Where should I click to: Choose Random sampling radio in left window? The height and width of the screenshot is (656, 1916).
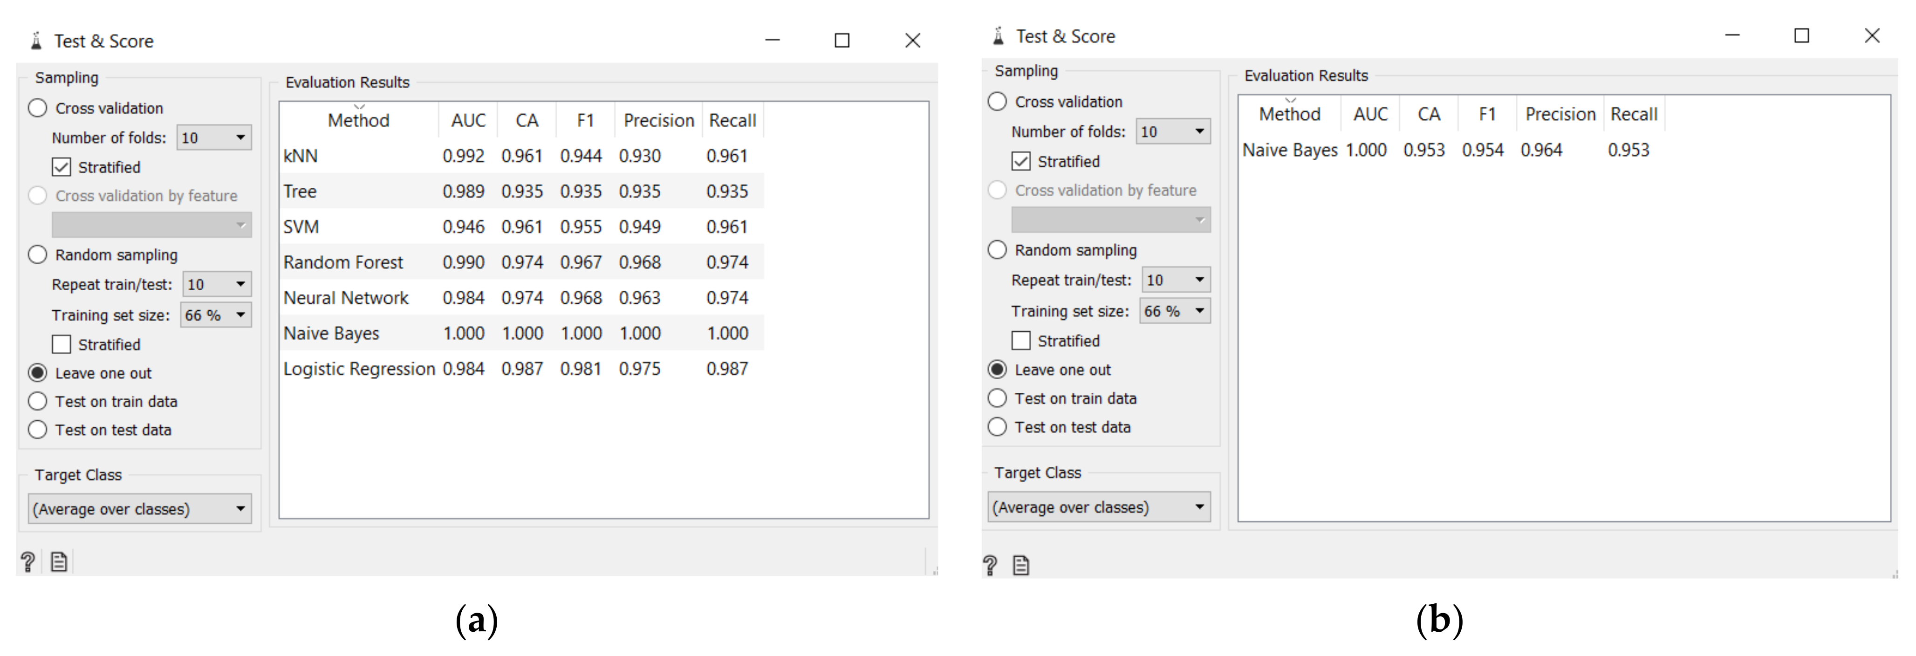pos(38,254)
